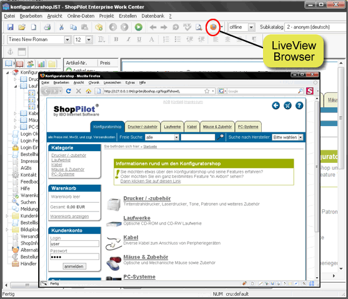This screenshot has height=299, width=348.
Task: Click the search magnifier next to Freie Suche
Action: 220,137
